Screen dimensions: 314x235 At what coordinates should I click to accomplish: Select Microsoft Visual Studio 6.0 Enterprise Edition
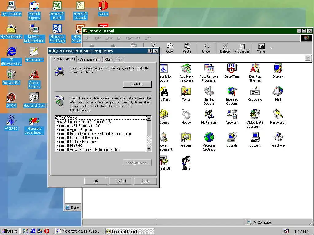[x=101, y=149]
